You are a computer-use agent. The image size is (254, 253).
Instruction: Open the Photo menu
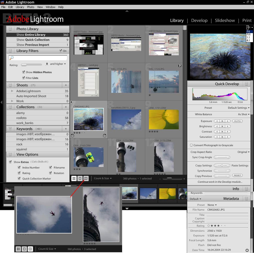31,7
